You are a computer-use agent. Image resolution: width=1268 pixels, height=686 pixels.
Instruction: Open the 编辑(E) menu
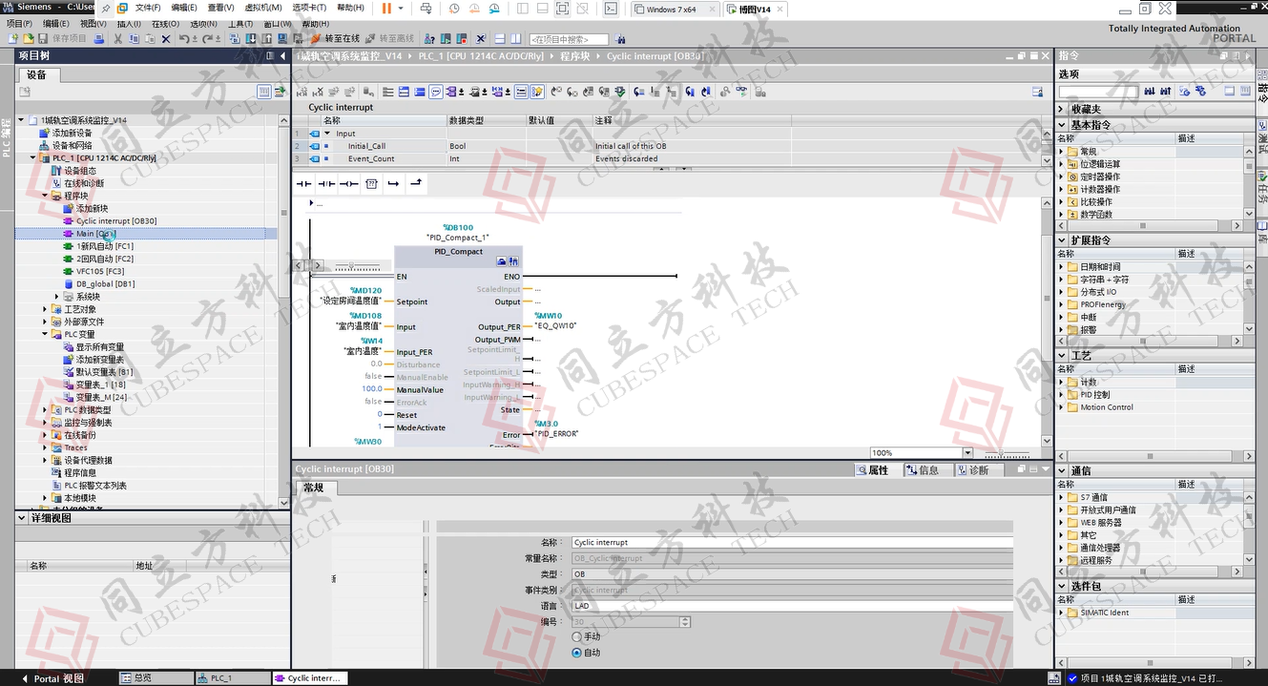click(55, 23)
